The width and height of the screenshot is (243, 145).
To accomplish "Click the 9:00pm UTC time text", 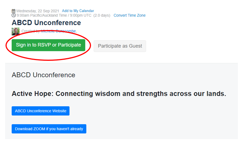I will pos(81,15).
